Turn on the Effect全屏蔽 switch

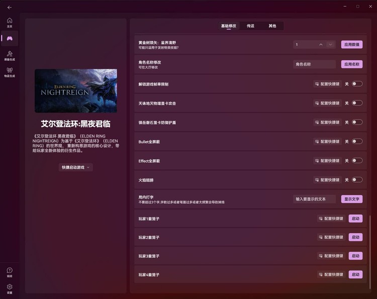tap(357, 161)
